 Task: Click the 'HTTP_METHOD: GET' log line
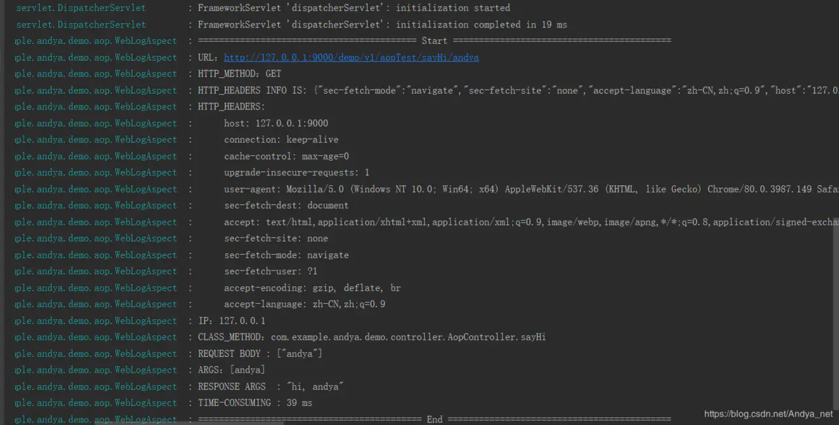point(239,74)
